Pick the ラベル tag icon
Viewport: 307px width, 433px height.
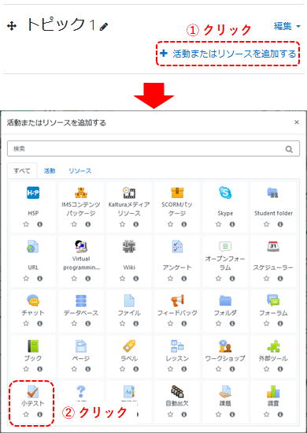[129, 346]
